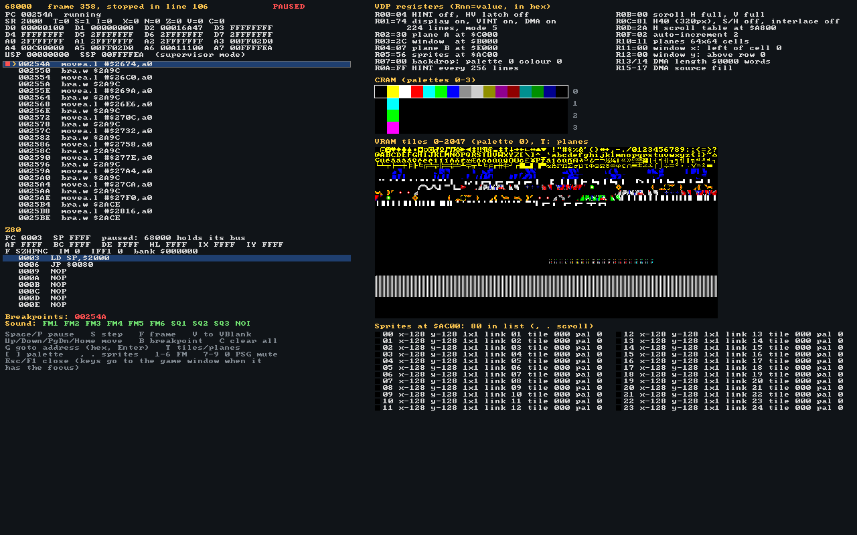
Task: Select sprite row 11 linking to 12
Action: (489, 408)
